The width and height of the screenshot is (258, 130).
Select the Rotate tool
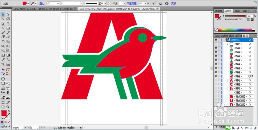[3, 42]
